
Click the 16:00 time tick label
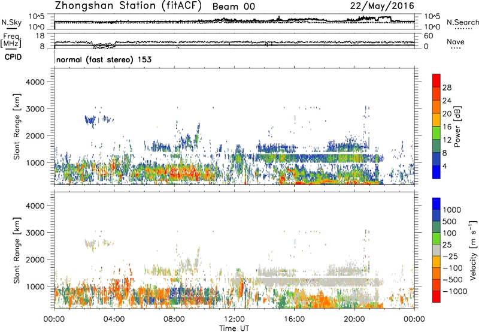pyautogui.click(x=294, y=319)
